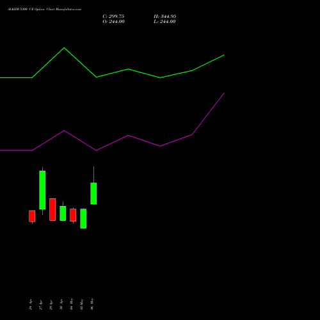Click the 04 May date axis label
Image resolution: width=320 pixels, height=320 pixels.
(72, 304)
